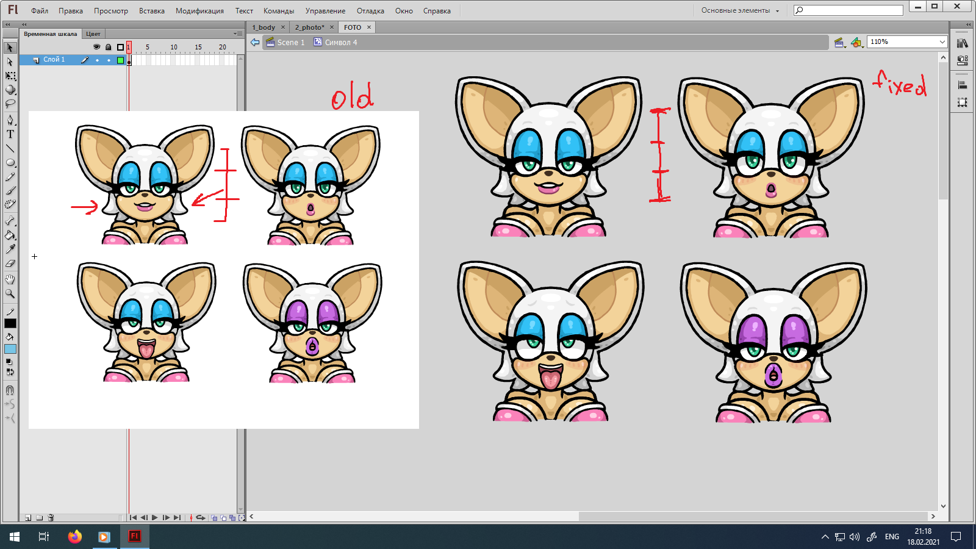The height and width of the screenshot is (549, 976).
Task: Switch to the 1_body document tab
Action: pos(264,27)
